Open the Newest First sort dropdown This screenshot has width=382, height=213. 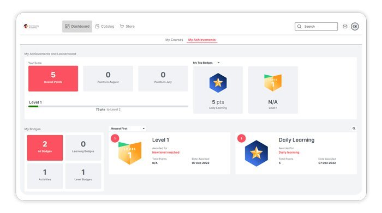[x=128, y=129]
